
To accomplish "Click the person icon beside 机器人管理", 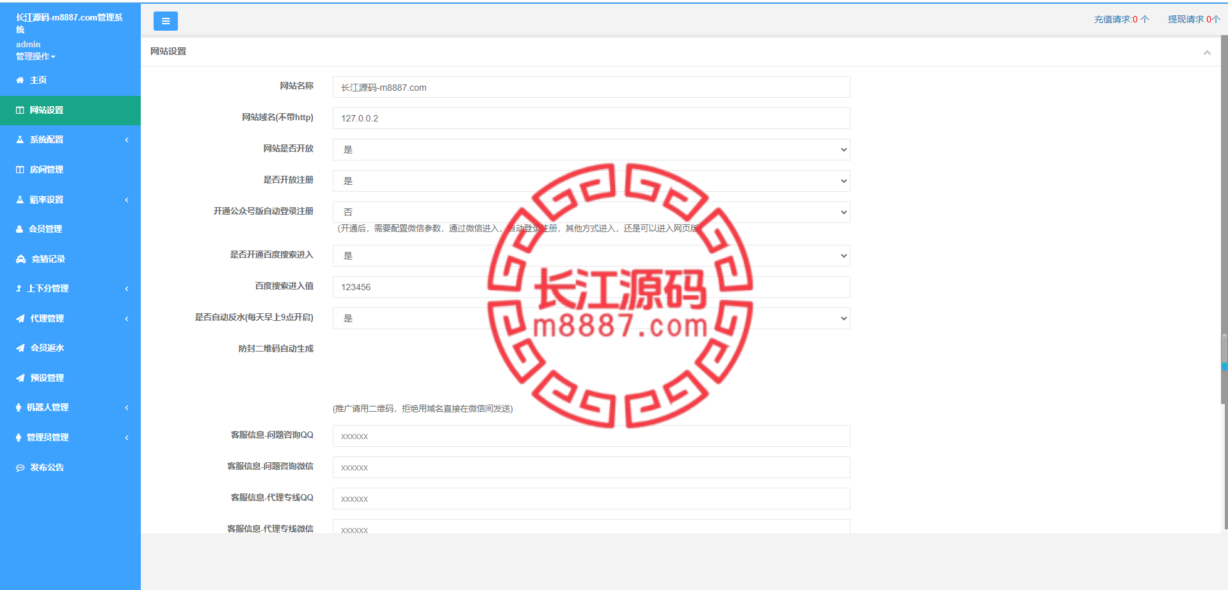I will click(x=19, y=407).
